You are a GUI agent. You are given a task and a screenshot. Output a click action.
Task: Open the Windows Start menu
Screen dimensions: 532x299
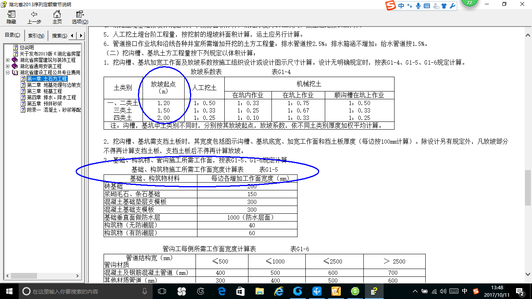point(9,291)
